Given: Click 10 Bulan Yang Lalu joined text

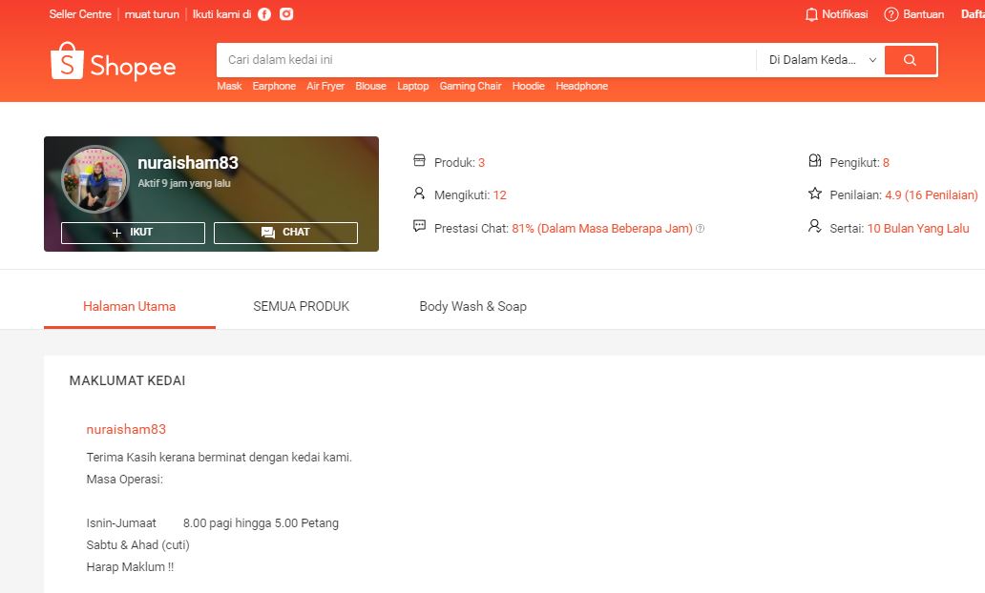Looking at the screenshot, I should coord(918,229).
